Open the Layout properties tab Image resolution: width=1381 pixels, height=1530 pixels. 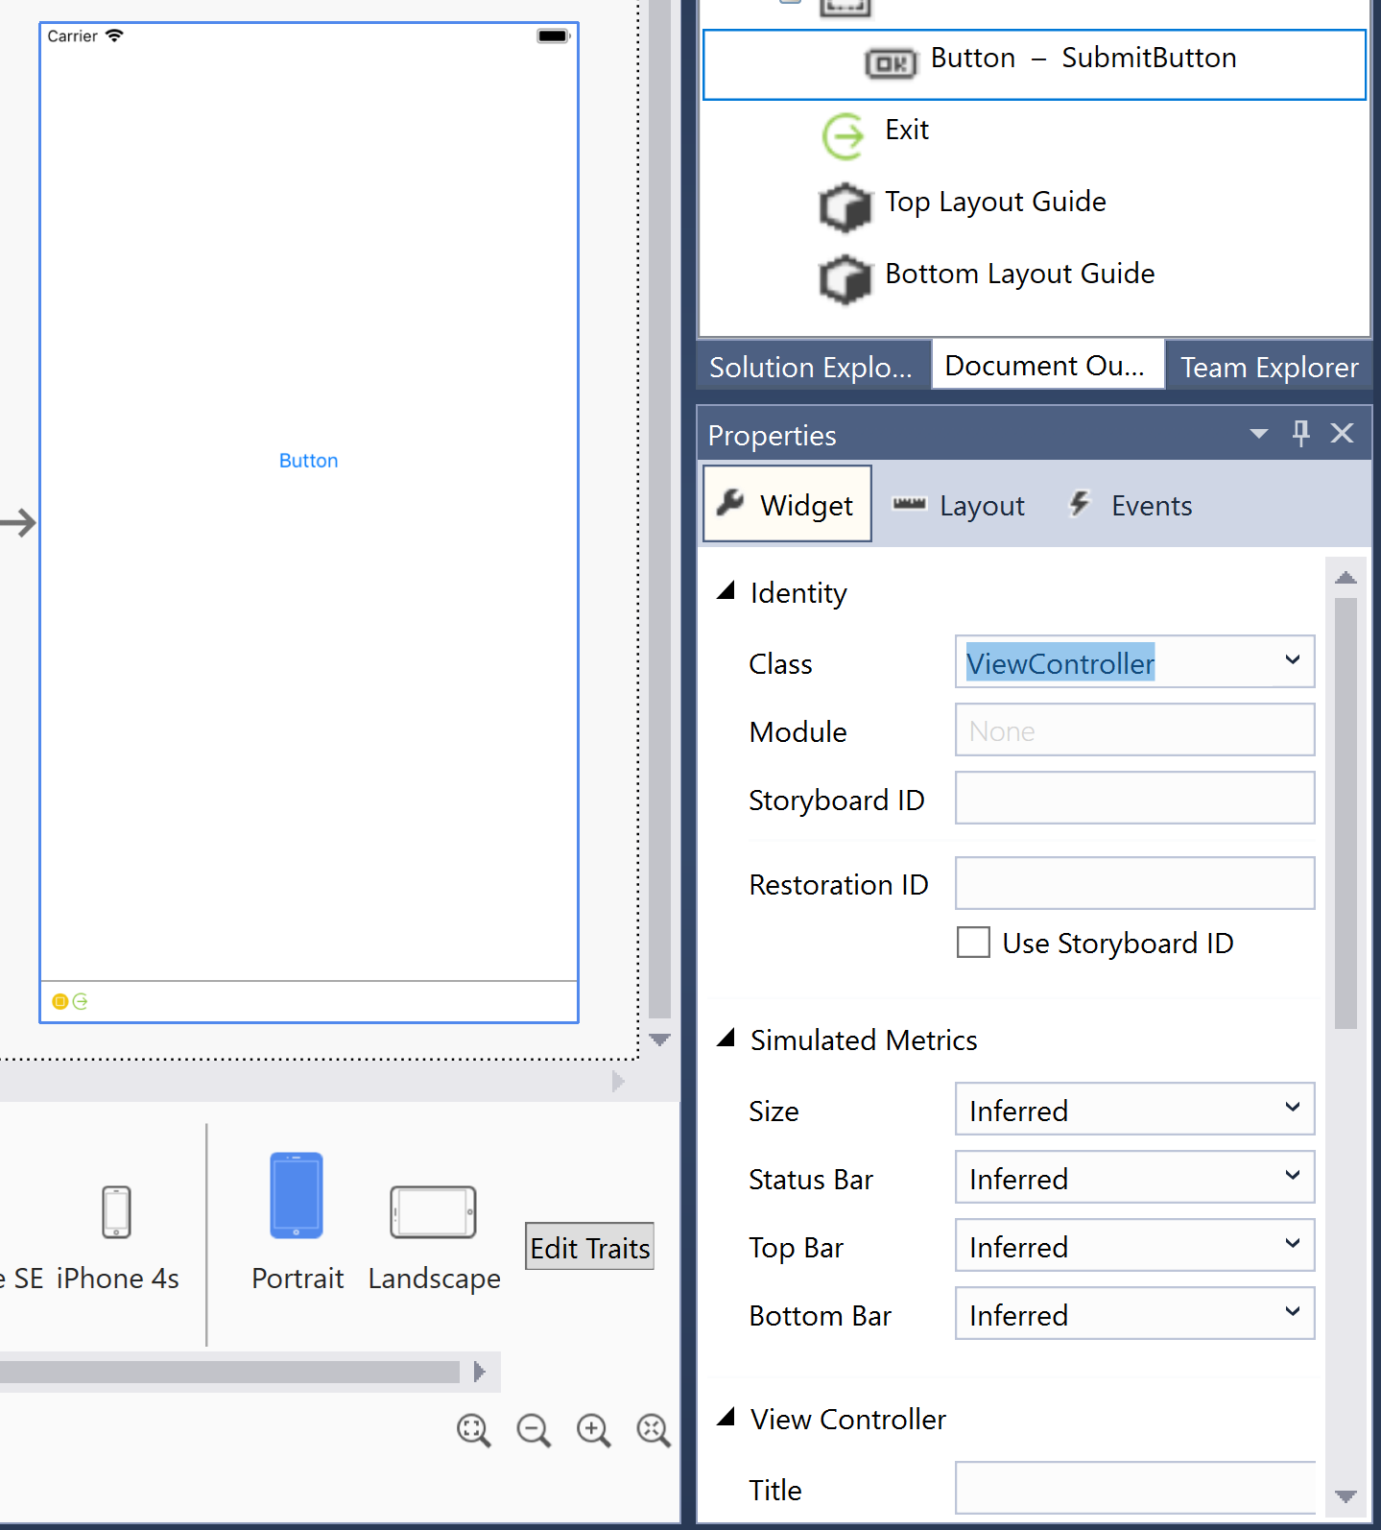pos(959,505)
